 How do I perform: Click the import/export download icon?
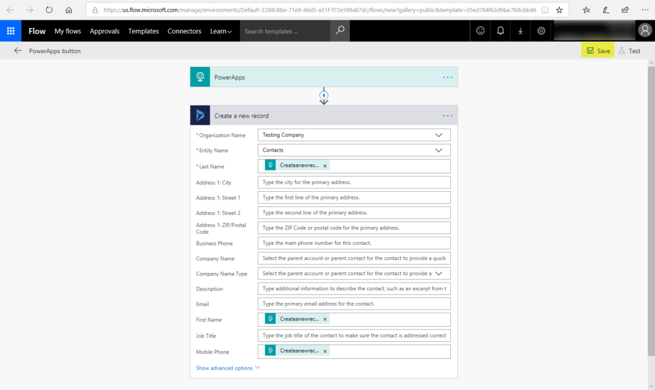(x=519, y=31)
